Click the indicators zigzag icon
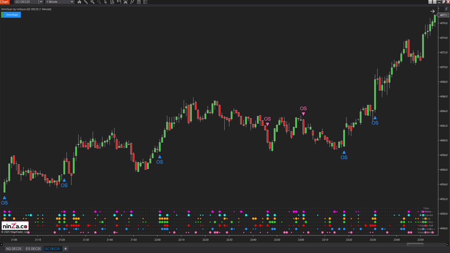450x253 pixels. [x=132, y=2]
